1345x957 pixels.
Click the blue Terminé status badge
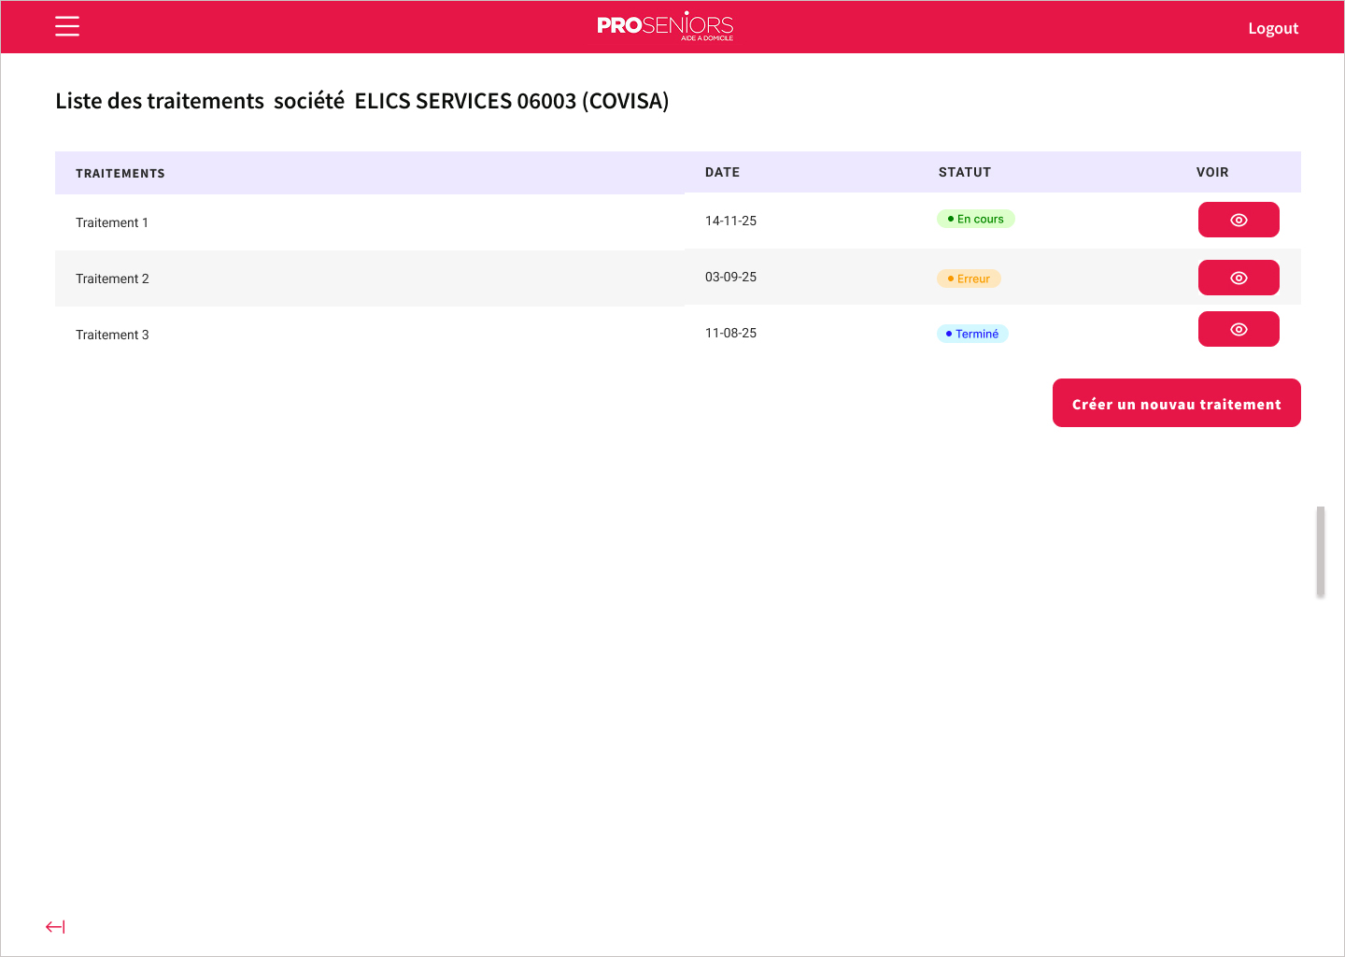coord(972,334)
